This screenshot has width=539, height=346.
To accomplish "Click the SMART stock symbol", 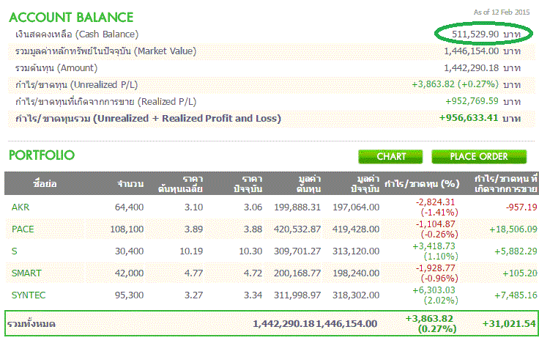I will pyautogui.click(x=26, y=273).
